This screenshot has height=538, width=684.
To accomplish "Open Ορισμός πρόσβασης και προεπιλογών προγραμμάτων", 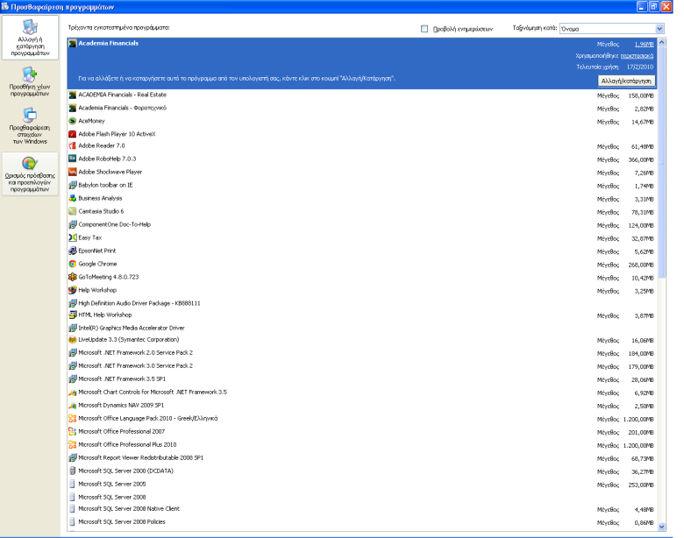I will (30, 174).
